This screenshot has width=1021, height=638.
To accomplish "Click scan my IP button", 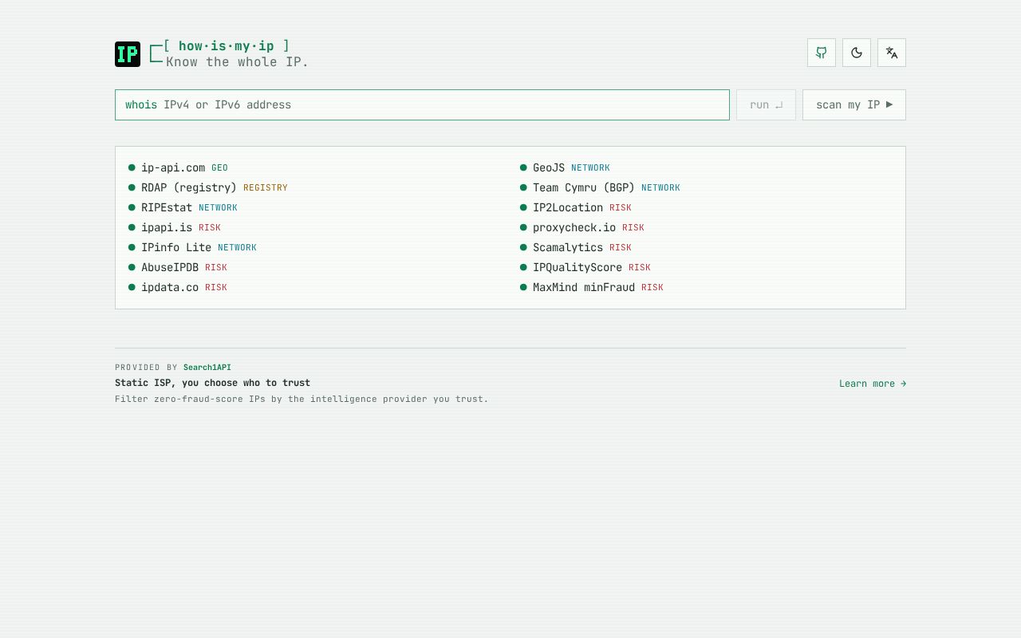I will pos(854,104).
